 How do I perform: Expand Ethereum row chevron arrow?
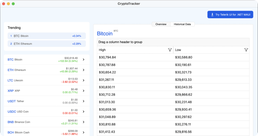point(84,70)
